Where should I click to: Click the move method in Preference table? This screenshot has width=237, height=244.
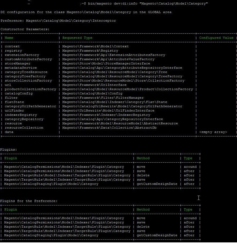[141, 218]
